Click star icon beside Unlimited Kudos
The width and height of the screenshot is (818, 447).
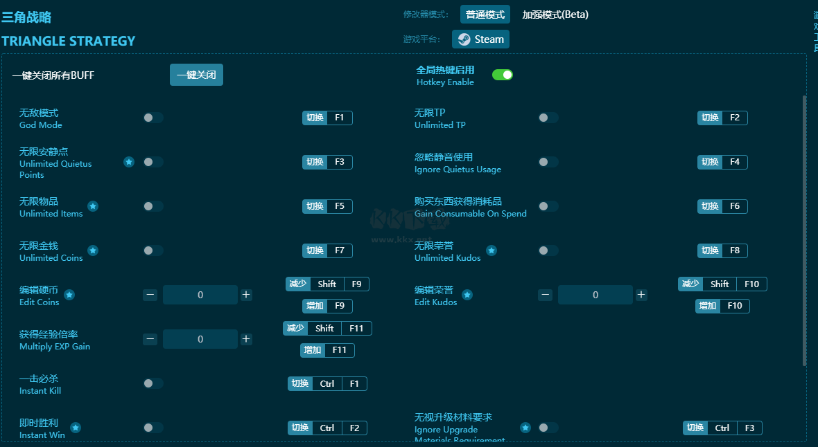click(x=491, y=250)
